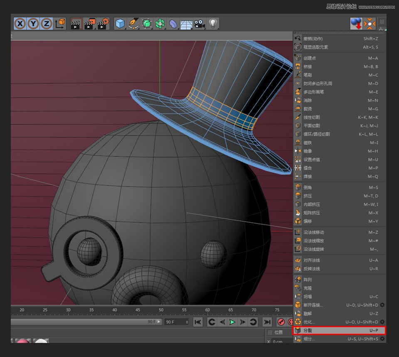Viewport: 399px width, 357px height.
Task: Toggle the Y axis lock
Action: tap(33, 24)
